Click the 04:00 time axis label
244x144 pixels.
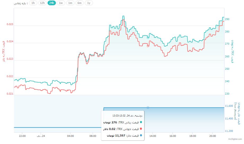70,136
